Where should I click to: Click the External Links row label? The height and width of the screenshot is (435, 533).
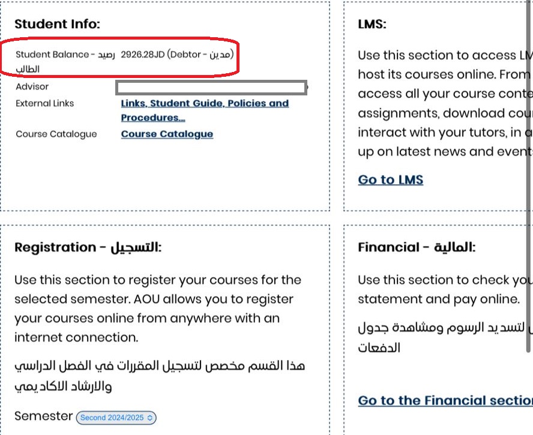tap(45, 103)
